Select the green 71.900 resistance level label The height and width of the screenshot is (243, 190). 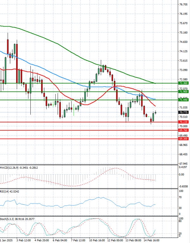point(183,91)
